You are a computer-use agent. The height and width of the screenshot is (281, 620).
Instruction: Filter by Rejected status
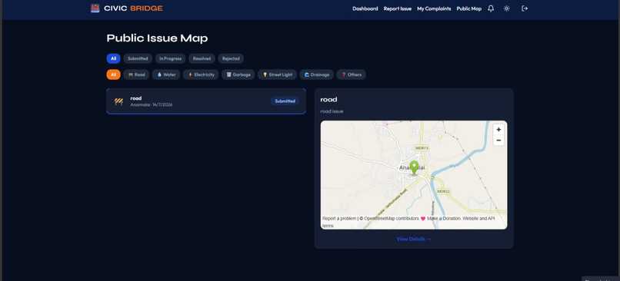pyautogui.click(x=231, y=58)
